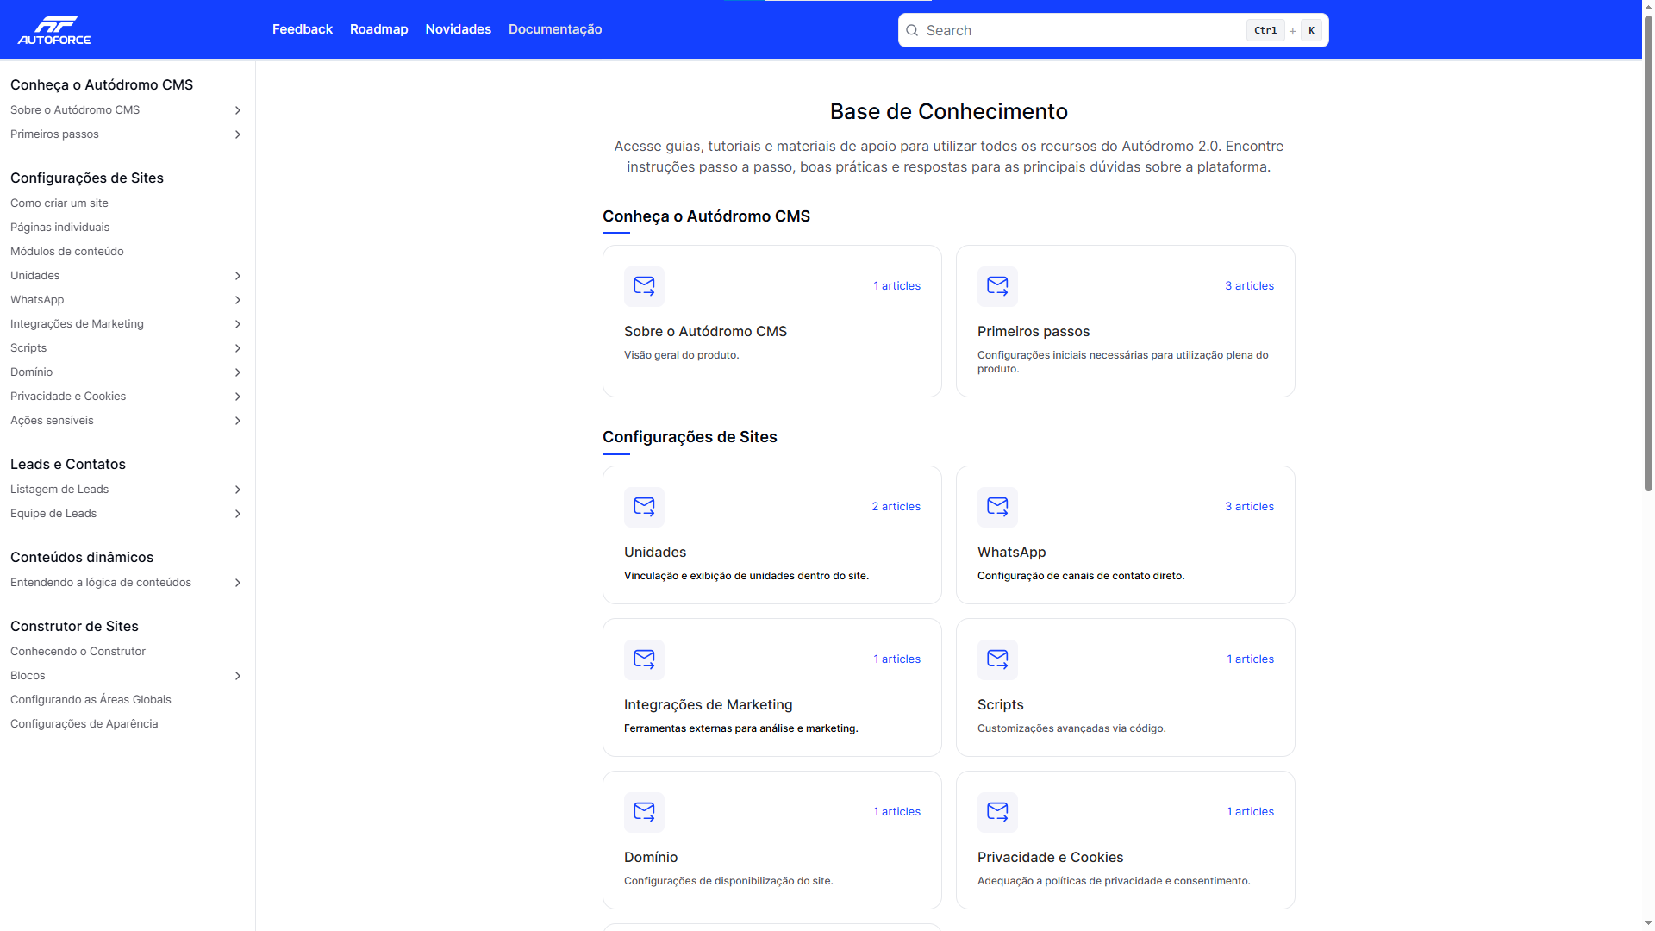Click the WhatsApp card icon

(997, 507)
